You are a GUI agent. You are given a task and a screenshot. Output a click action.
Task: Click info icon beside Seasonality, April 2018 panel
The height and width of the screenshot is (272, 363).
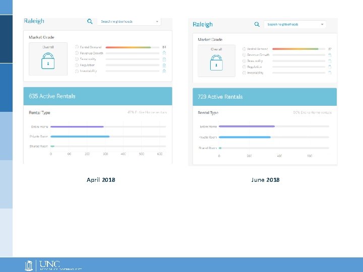tap(77, 59)
